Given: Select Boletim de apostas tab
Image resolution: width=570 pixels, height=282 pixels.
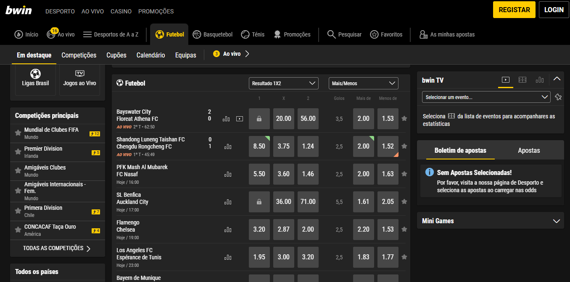Looking at the screenshot, I should pos(460,150).
